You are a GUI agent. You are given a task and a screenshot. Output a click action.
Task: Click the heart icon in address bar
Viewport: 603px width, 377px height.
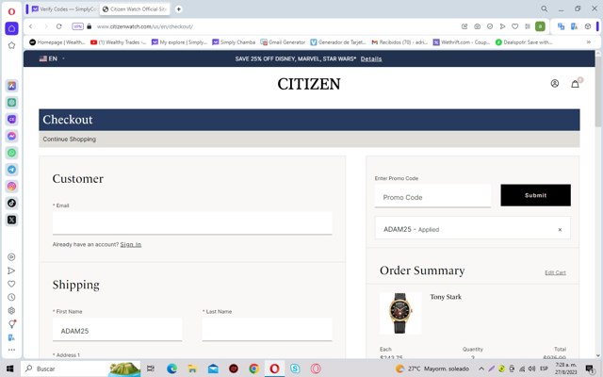[x=515, y=26]
